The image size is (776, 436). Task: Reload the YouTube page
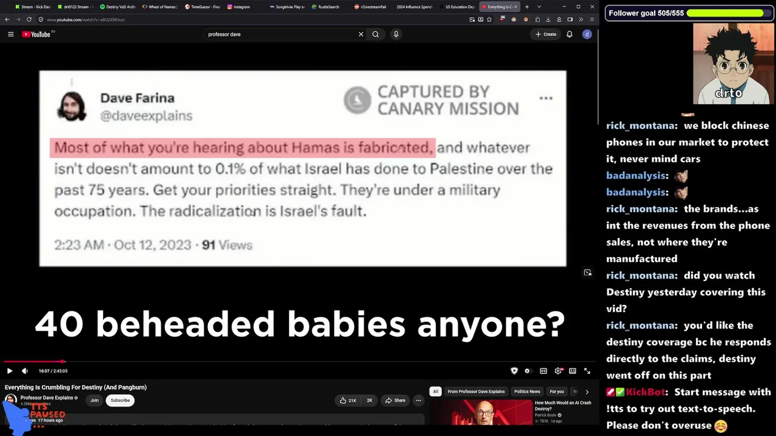click(29, 19)
